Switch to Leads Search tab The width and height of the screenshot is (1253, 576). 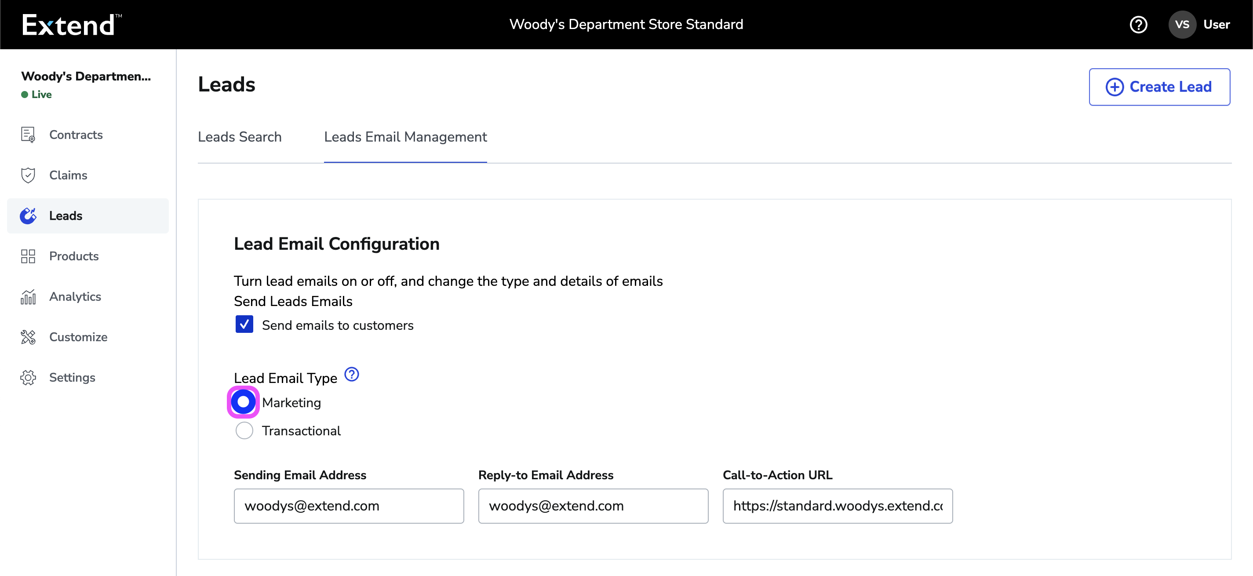(x=239, y=137)
